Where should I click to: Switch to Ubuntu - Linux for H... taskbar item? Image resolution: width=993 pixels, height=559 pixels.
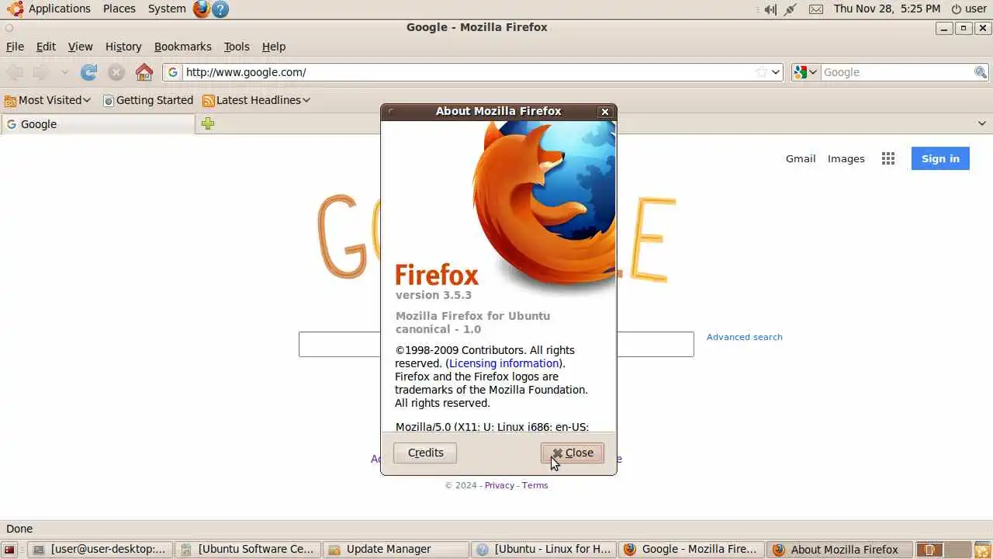click(543, 550)
